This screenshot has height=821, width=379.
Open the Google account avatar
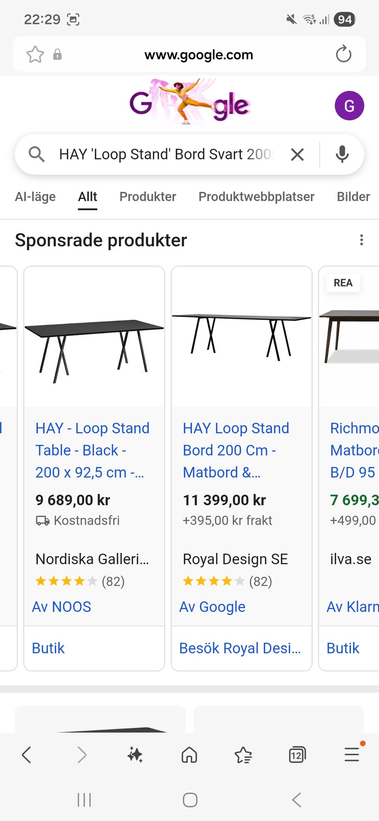pos(349,106)
